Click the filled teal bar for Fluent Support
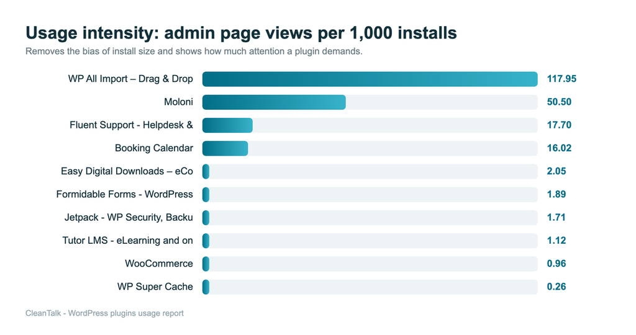Viewport: 636px width, 335px height. click(x=227, y=125)
